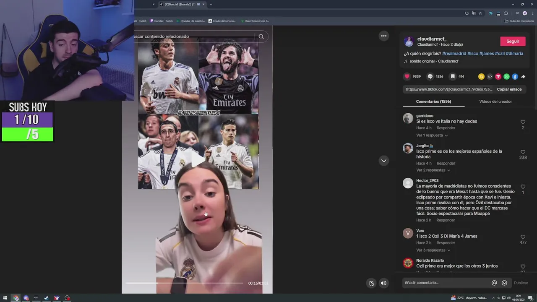Open #dimaria hashtag
Screen dimensions: 537x302
pos(514,54)
